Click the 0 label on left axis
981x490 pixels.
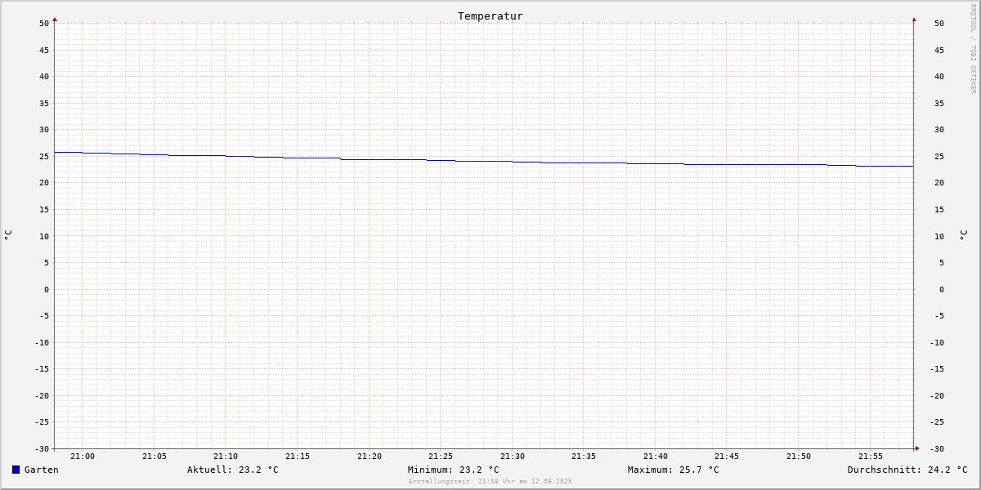coord(47,289)
